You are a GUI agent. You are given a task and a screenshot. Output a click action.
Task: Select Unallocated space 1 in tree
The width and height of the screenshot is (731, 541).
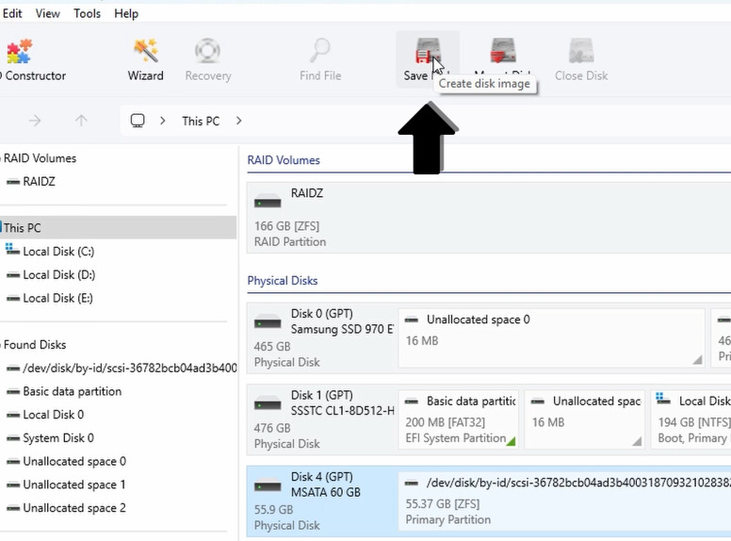click(x=74, y=484)
